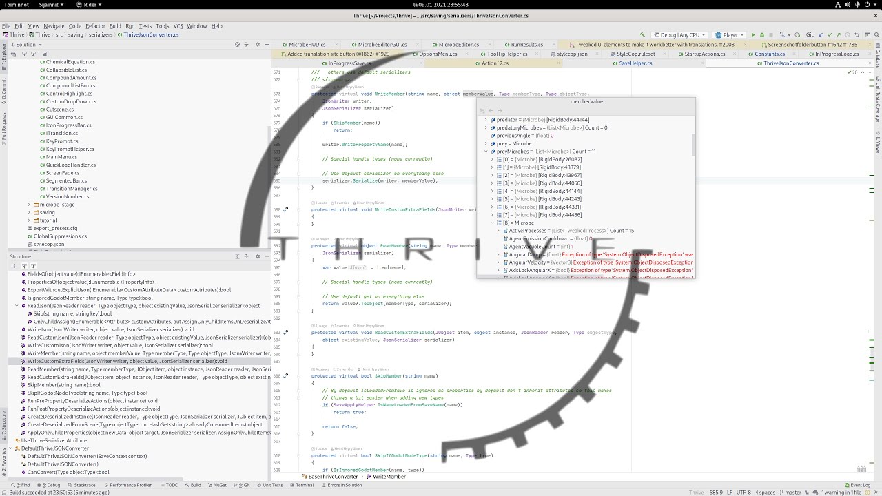Click the back arrow in memberValue popup
Screen dimensions: 882x496
tap(491, 110)
